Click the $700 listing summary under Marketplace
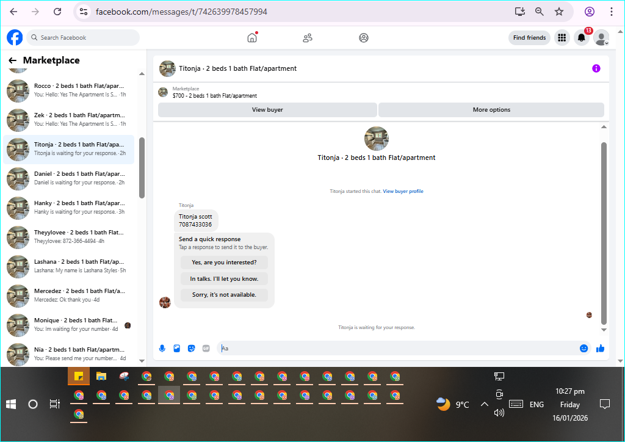The image size is (625, 442). click(x=214, y=96)
